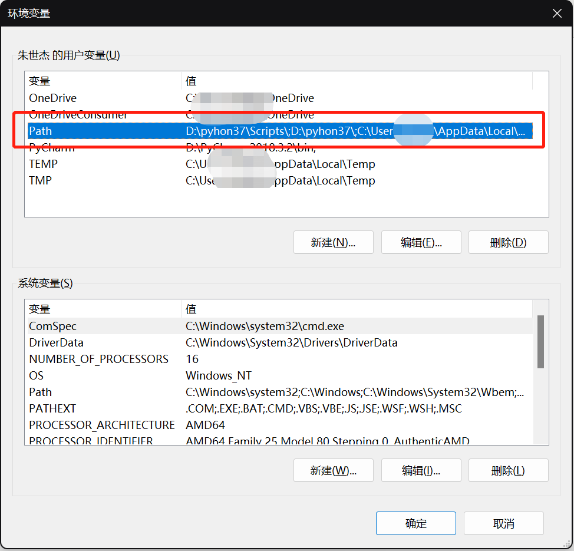Viewport: 574px width, 551px height.
Task: Click 值 column header in user variables list
Action: [357, 81]
